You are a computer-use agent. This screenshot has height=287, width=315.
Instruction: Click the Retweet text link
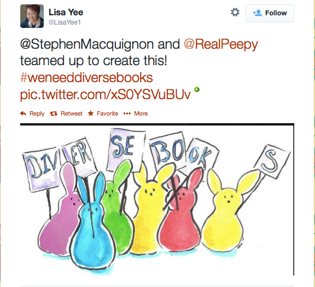72,114
